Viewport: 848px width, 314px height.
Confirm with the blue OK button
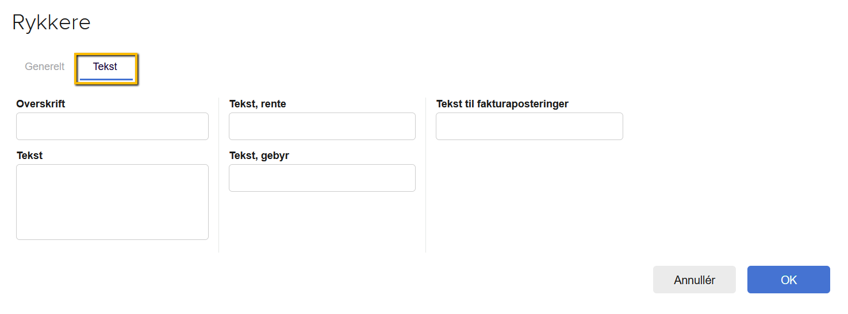(x=788, y=280)
